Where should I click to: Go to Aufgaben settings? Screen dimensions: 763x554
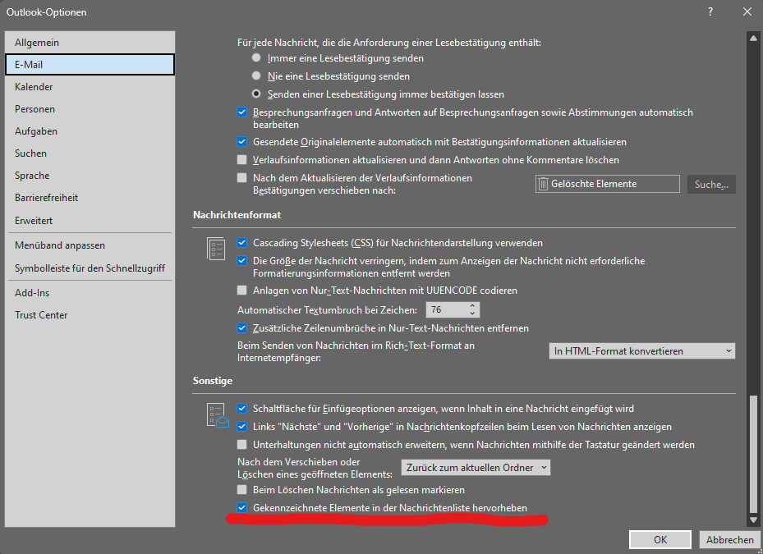pyautogui.click(x=90, y=131)
